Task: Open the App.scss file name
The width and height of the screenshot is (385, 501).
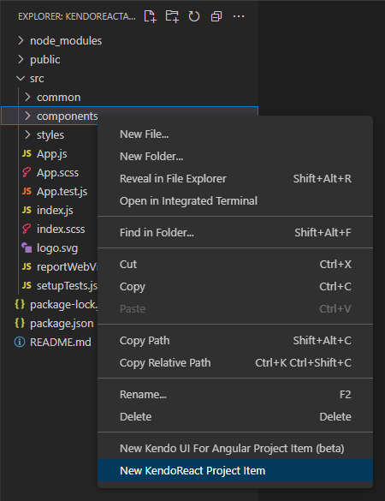Action: pos(57,173)
